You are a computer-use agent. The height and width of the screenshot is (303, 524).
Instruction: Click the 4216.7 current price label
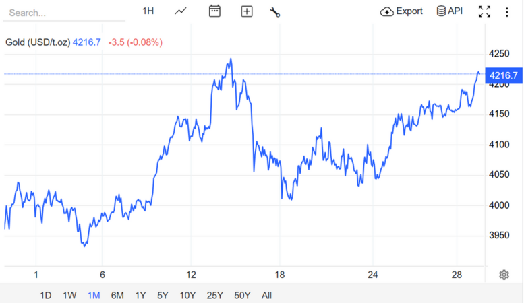(502, 75)
